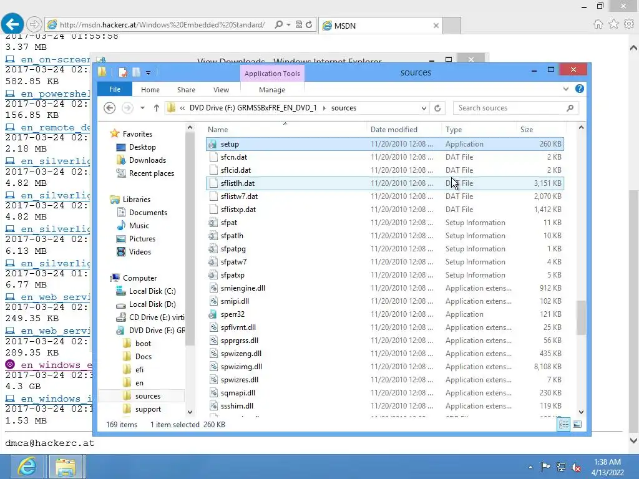This screenshot has width=639, height=479.
Task: Click the New folder quick access icon
Action: pyautogui.click(x=136, y=72)
